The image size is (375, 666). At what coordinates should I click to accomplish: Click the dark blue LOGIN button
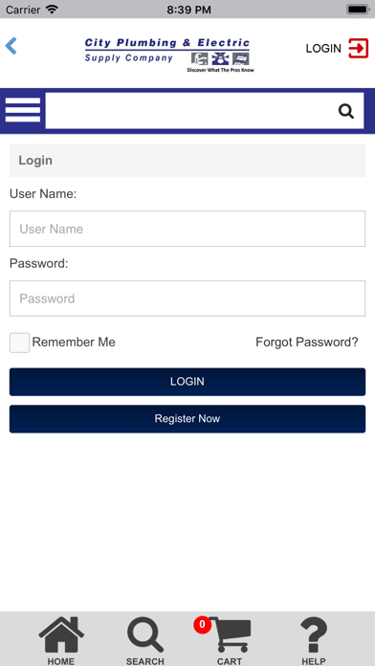tap(187, 382)
